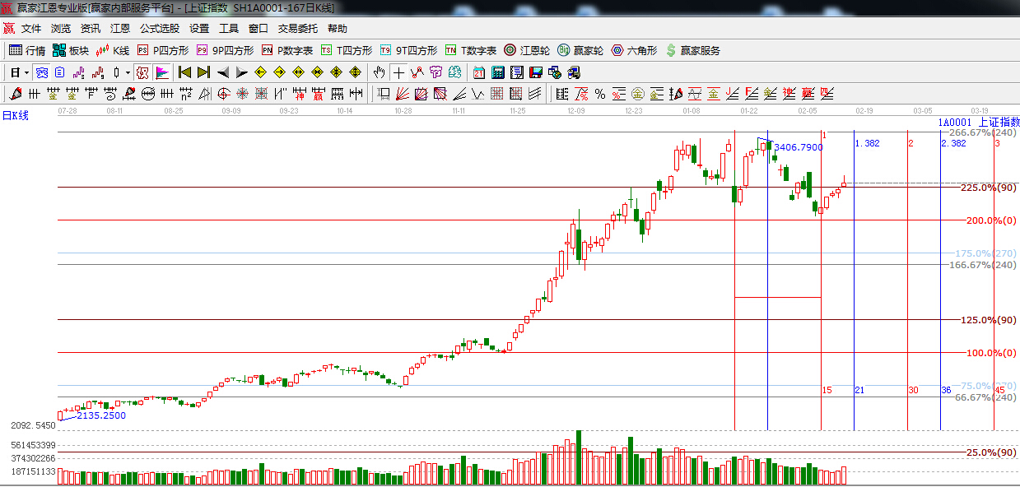
Task: Click the red-tipped pencil drawing tool
Action: pos(15,94)
